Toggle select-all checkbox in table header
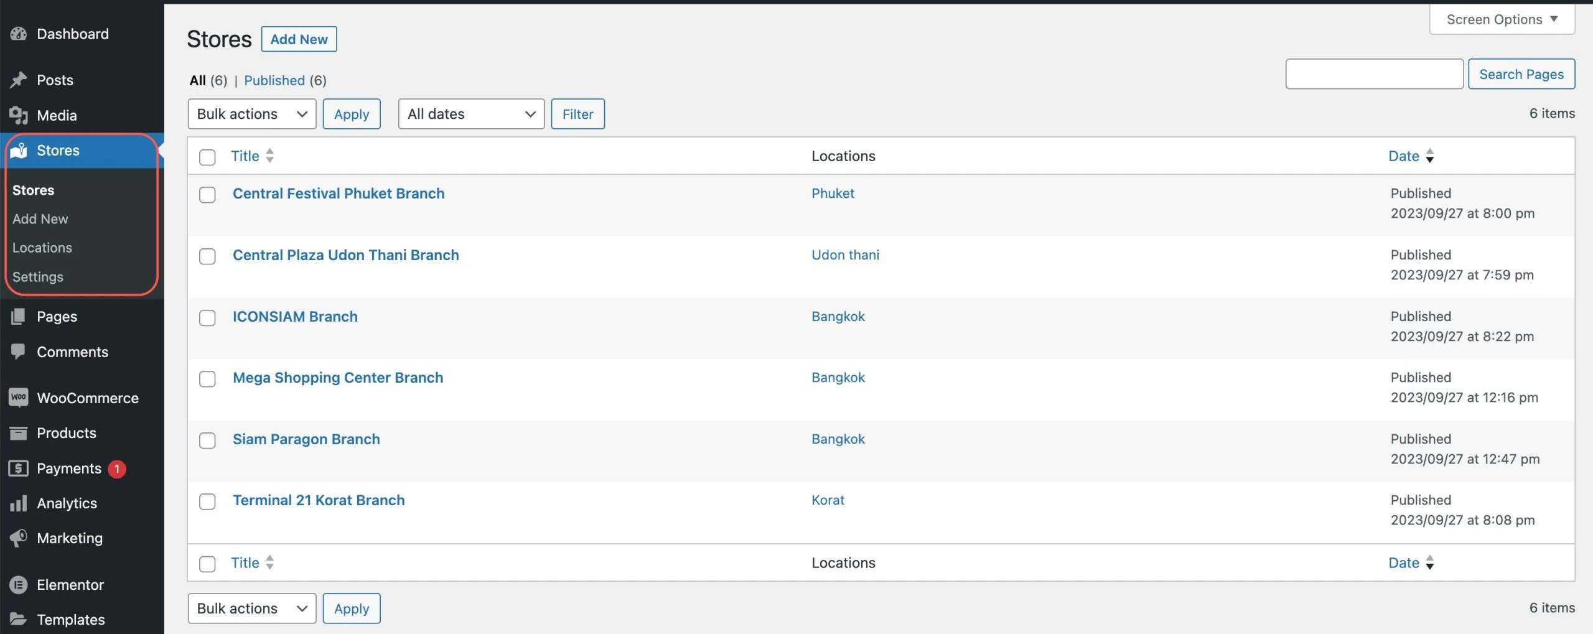The height and width of the screenshot is (634, 1593). [207, 157]
